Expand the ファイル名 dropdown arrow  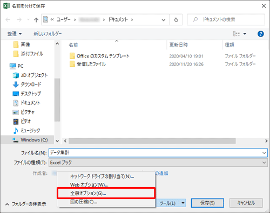pos(264,153)
